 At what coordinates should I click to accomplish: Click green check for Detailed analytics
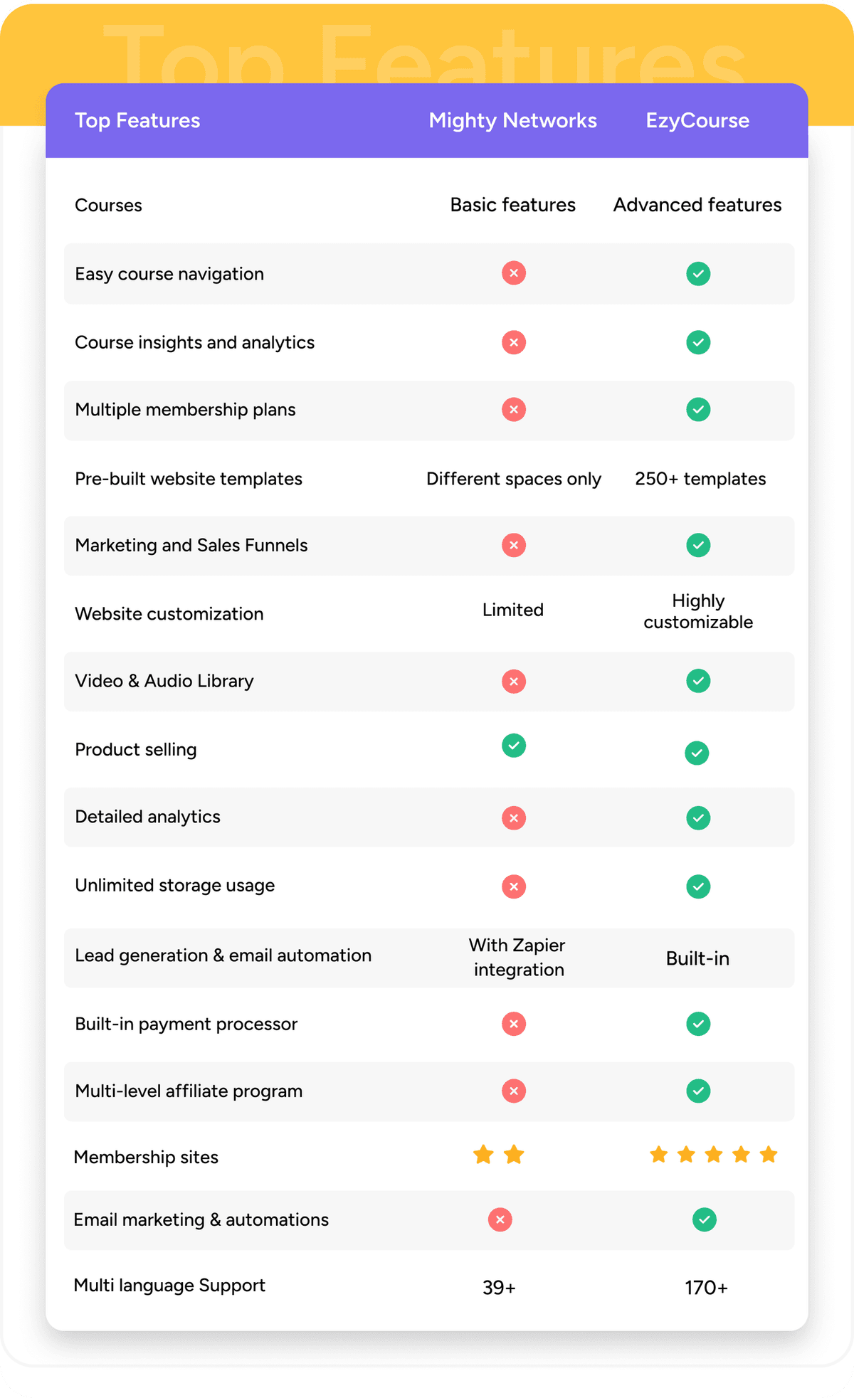point(698,817)
